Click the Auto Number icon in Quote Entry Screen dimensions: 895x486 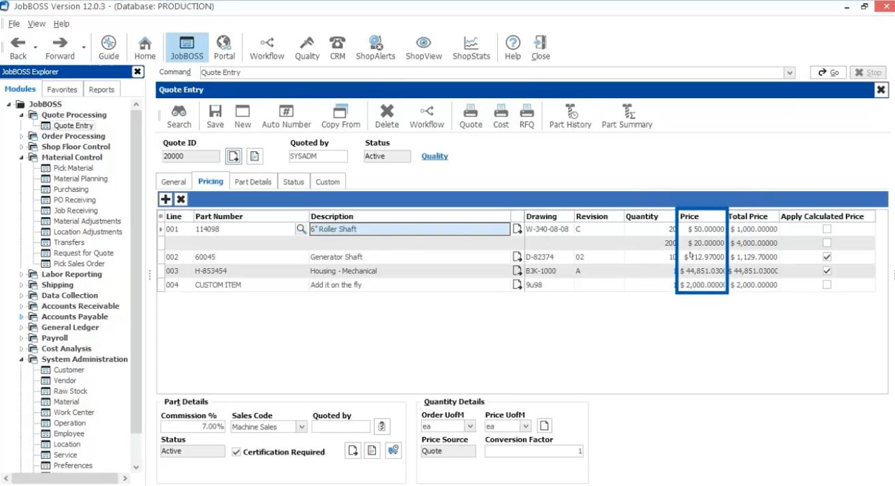[x=286, y=116]
